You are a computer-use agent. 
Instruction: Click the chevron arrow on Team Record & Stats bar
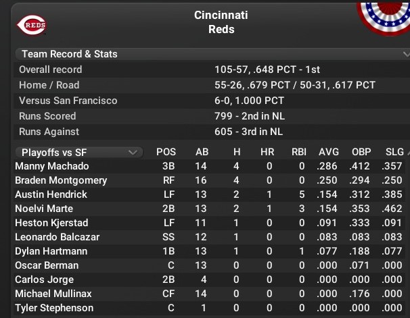coord(405,54)
